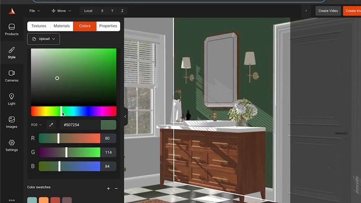This screenshot has height=203, width=361.
Task: Activate the eyedropper color picker tool
Action: [x=51, y=125]
